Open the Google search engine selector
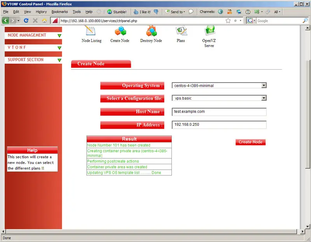This screenshot has width=311, height=242. pos(251,21)
